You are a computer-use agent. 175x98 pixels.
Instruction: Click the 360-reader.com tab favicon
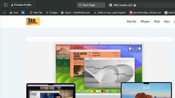tap(110, 5)
